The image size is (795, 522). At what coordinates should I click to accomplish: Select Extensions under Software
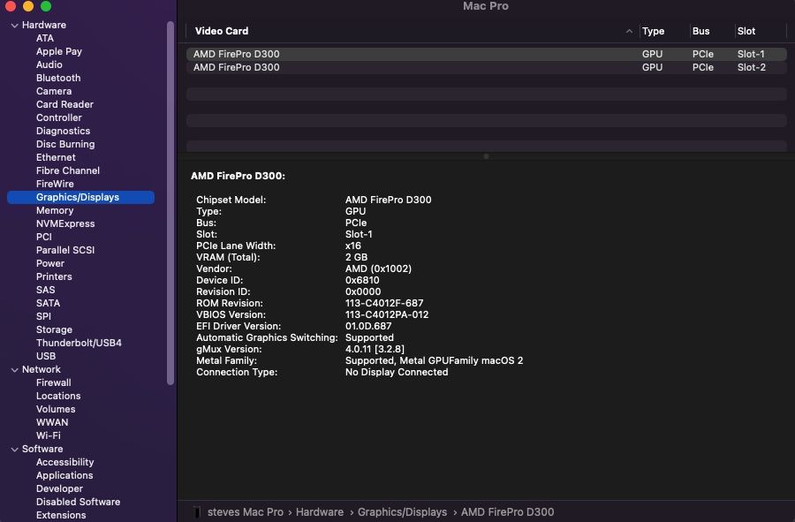tap(61, 515)
